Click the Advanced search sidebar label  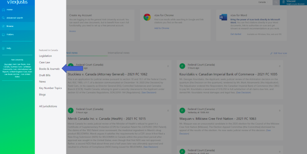[15, 18]
